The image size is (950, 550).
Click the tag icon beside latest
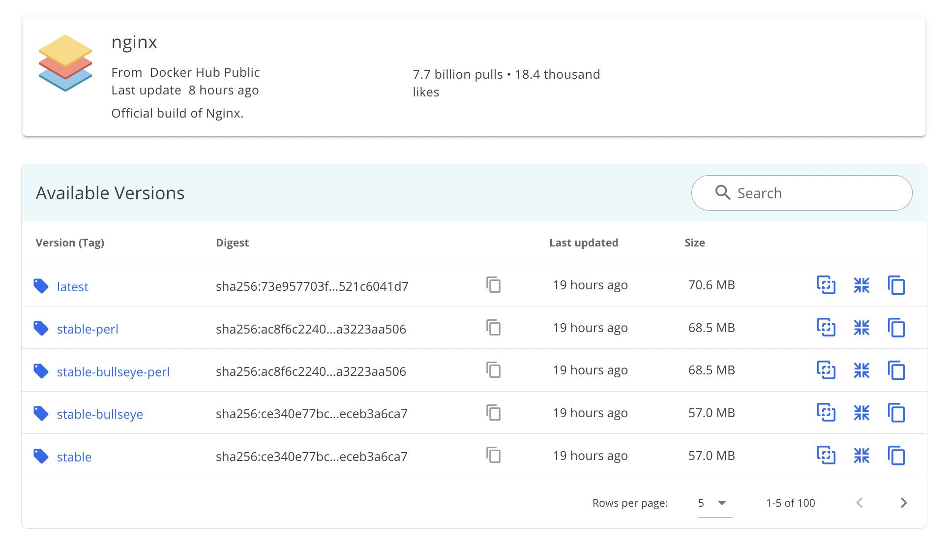(41, 286)
